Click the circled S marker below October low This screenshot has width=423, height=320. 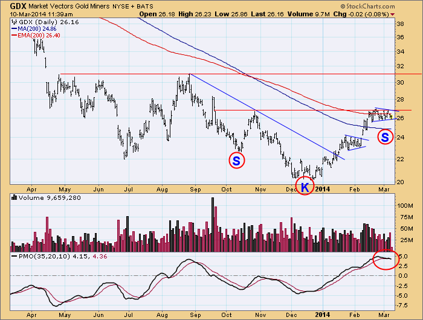pos(237,161)
